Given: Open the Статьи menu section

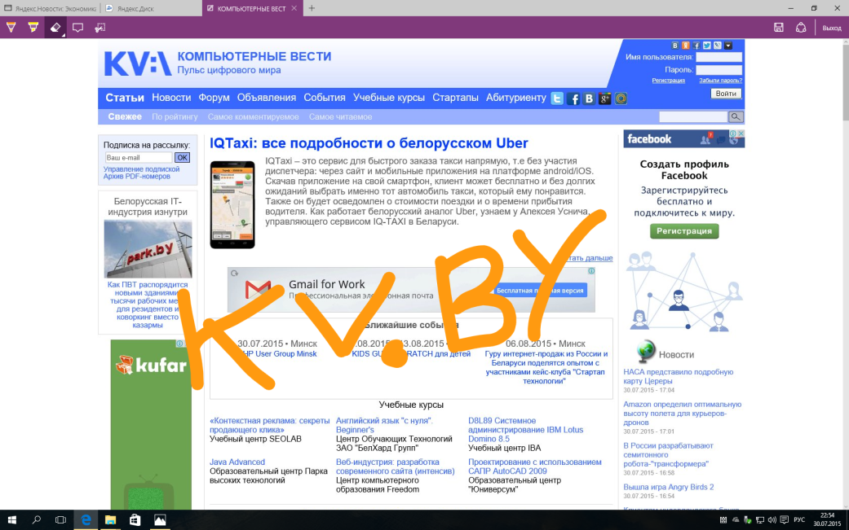Looking at the screenshot, I should click(125, 98).
